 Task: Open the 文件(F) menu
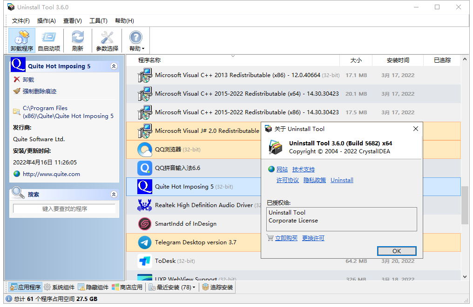20,21
